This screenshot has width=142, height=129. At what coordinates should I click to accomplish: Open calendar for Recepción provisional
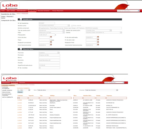(x=51, y=42)
